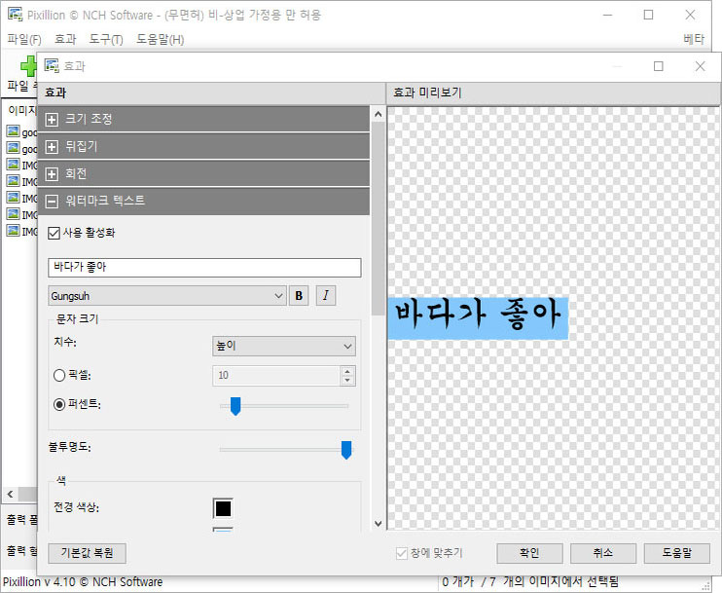Open the 도움말(H) menu
This screenshot has width=722, height=593.
(160, 40)
